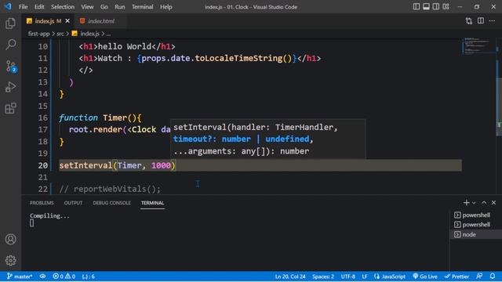Open the Go menu
This screenshot has height=282, width=502.
coord(104,7)
